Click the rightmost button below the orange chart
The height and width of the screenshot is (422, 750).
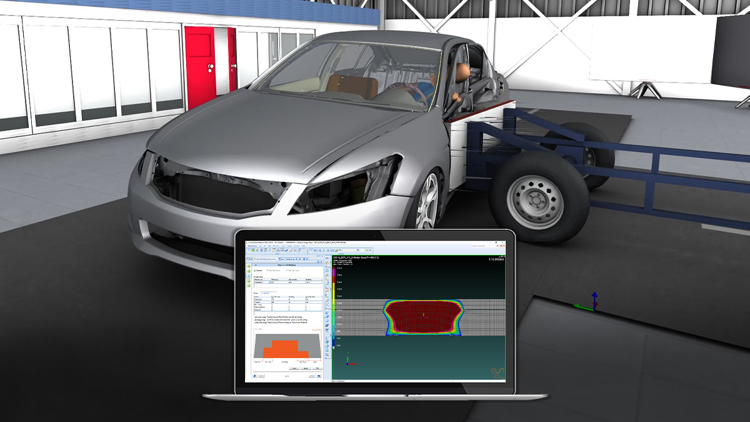coord(317,368)
